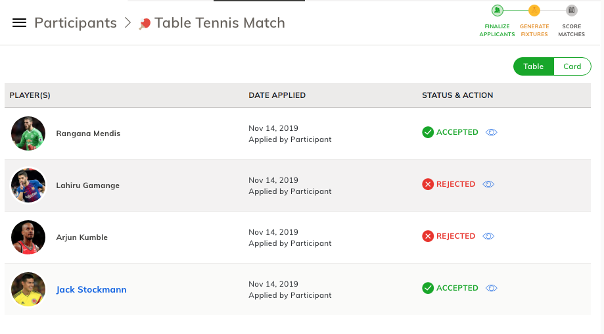Click red rejected icon for Lahiru Gamange

[428, 185]
